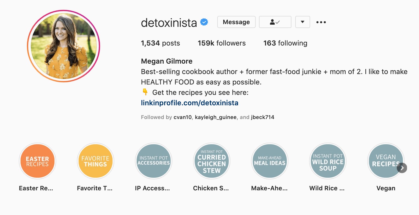Open the linkinprofile.com/detoxinista link

tap(189, 103)
